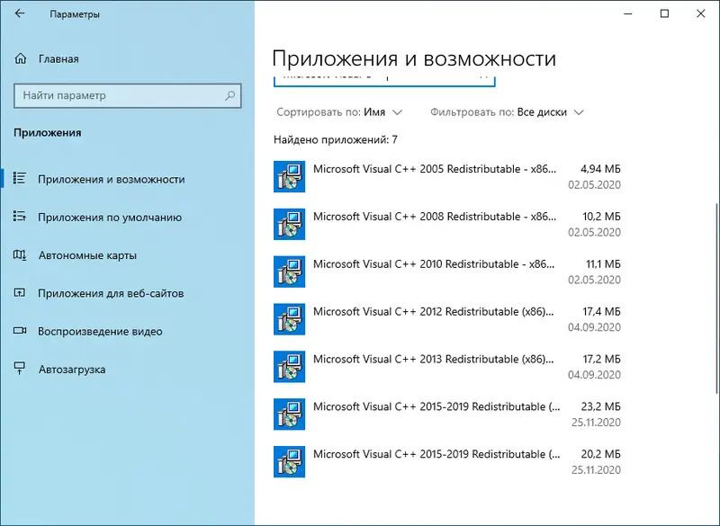The height and width of the screenshot is (526, 720).
Task: Click installer icon of Visual C++ 2008
Action: [289, 224]
